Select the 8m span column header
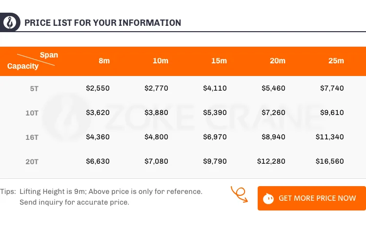366x229 pixels. pos(104,61)
